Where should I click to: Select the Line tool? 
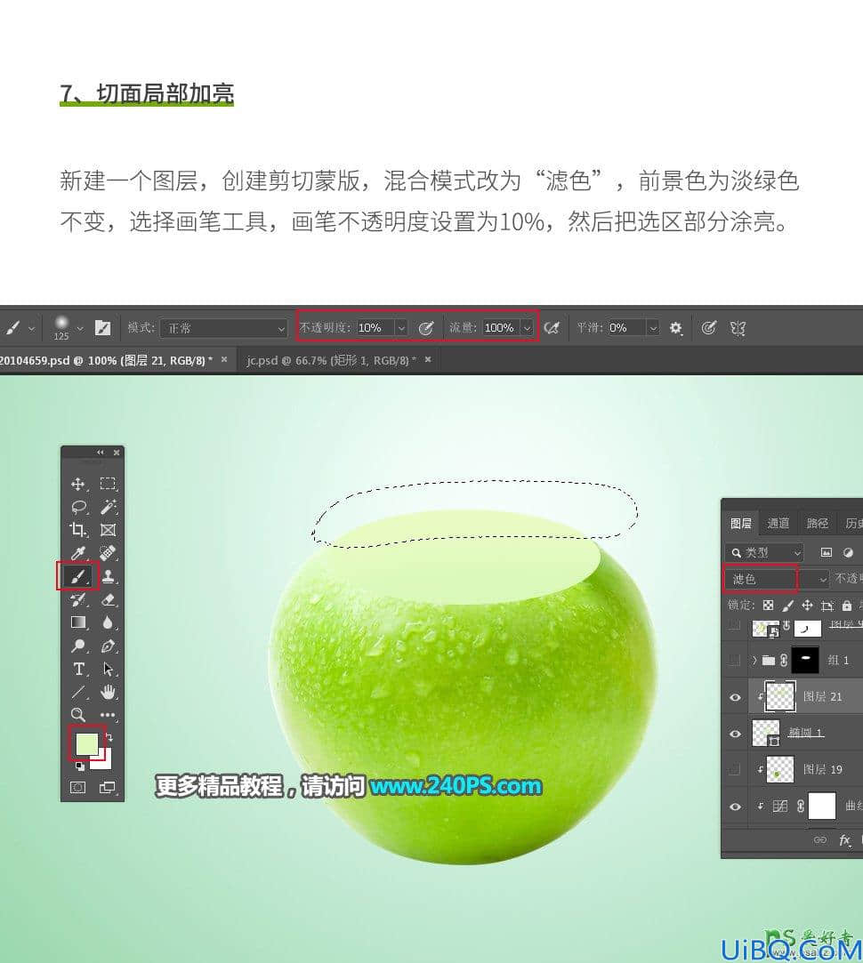[x=77, y=692]
